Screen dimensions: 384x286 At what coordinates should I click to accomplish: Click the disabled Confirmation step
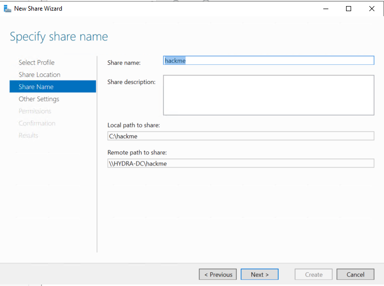click(x=37, y=123)
